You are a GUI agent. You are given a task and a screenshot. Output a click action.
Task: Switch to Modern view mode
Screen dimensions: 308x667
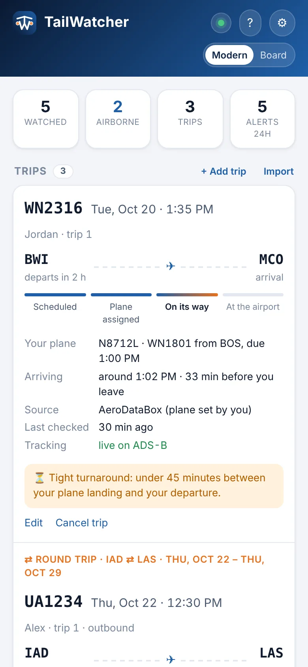[x=229, y=55]
